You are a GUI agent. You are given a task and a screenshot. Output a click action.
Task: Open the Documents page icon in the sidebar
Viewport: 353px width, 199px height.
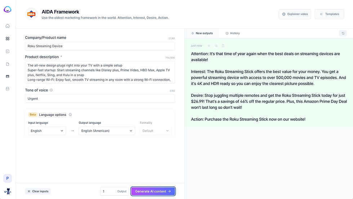pos(8,64)
